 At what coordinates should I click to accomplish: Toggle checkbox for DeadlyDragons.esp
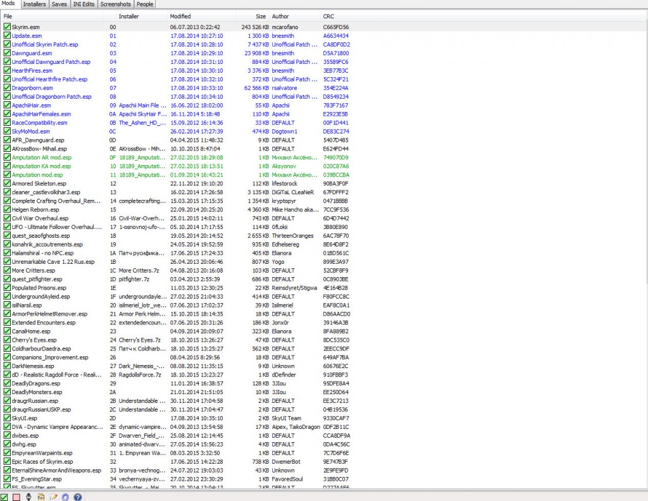tap(7, 383)
